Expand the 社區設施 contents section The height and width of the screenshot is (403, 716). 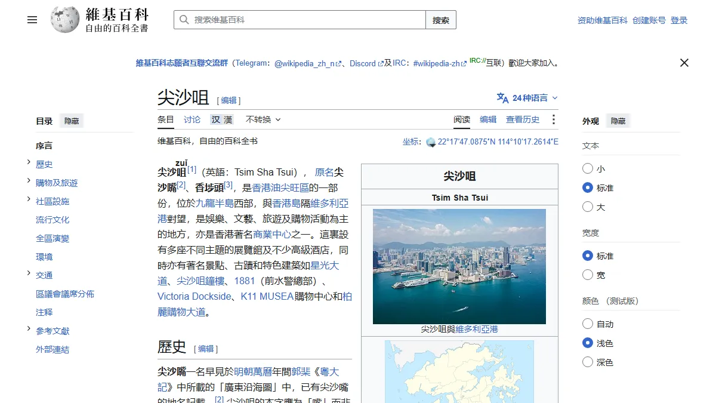pyautogui.click(x=29, y=199)
